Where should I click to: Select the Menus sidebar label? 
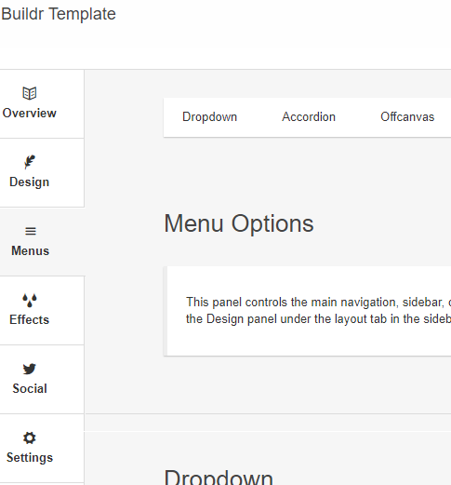(31, 250)
